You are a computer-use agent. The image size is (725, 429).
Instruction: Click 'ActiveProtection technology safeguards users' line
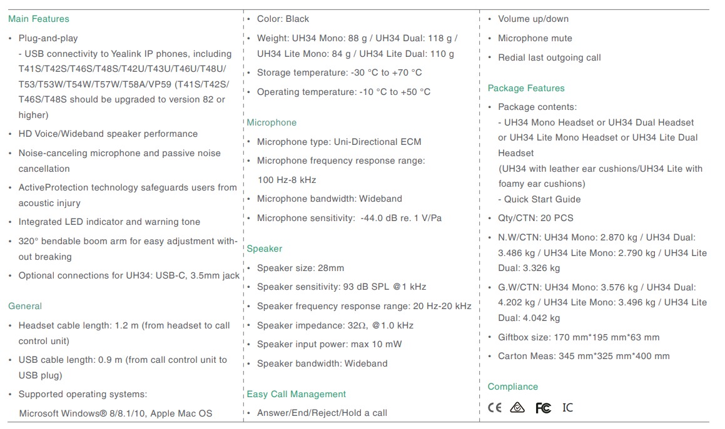click(128, 187)
